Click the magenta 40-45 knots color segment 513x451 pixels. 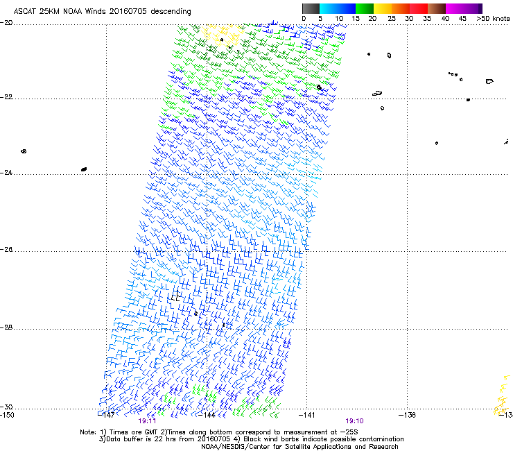point(455,8)
